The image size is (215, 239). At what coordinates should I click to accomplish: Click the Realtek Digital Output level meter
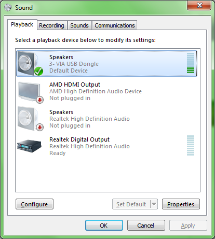(191, 146)
